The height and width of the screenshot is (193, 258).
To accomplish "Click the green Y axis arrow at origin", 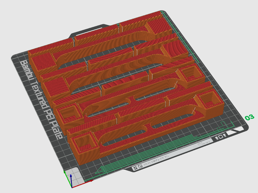I will click(x=67, y=179).
